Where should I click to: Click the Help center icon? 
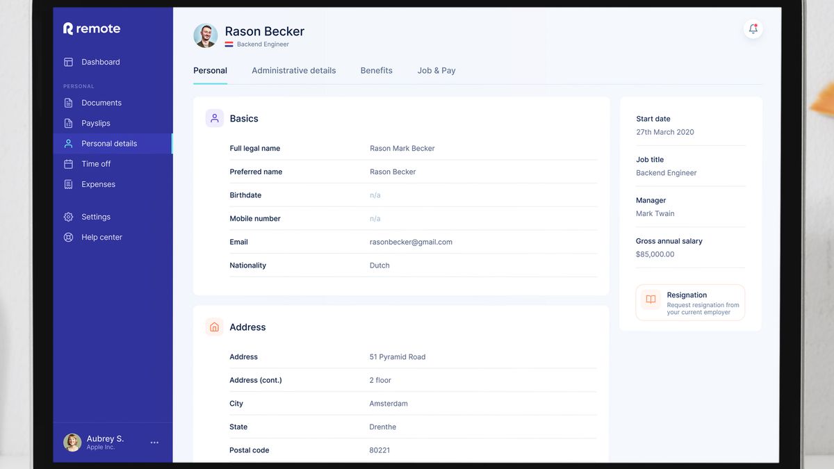click(x=68, y=236)
